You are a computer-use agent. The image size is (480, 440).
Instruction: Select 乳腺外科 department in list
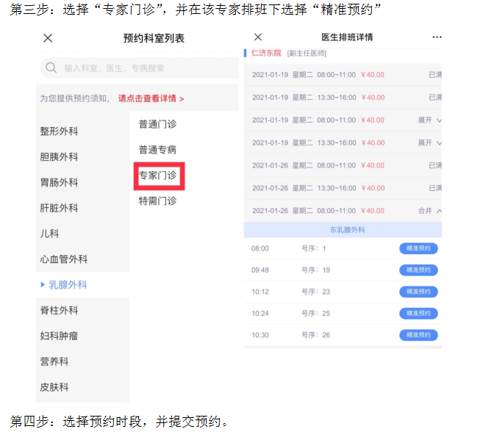(68, 285)
